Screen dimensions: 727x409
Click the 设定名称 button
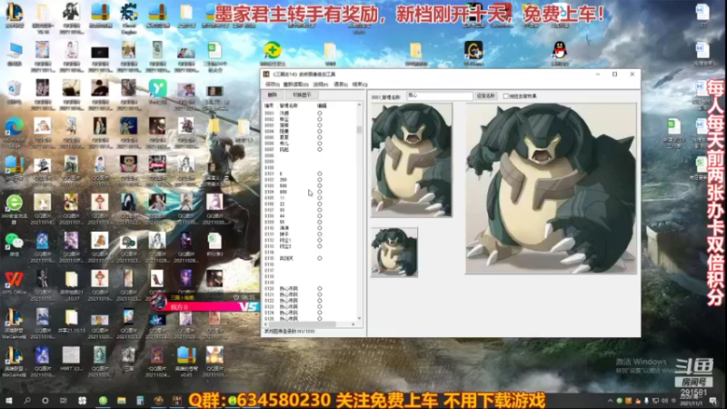tap(485, 96)
